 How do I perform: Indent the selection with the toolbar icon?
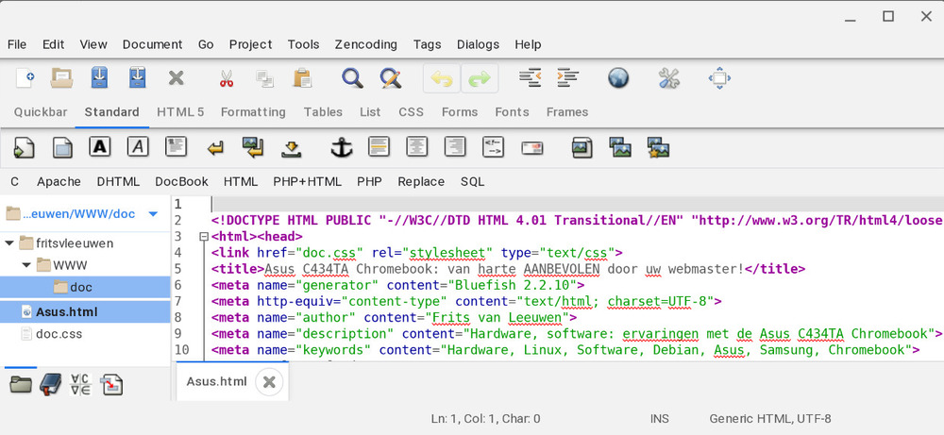567,78
